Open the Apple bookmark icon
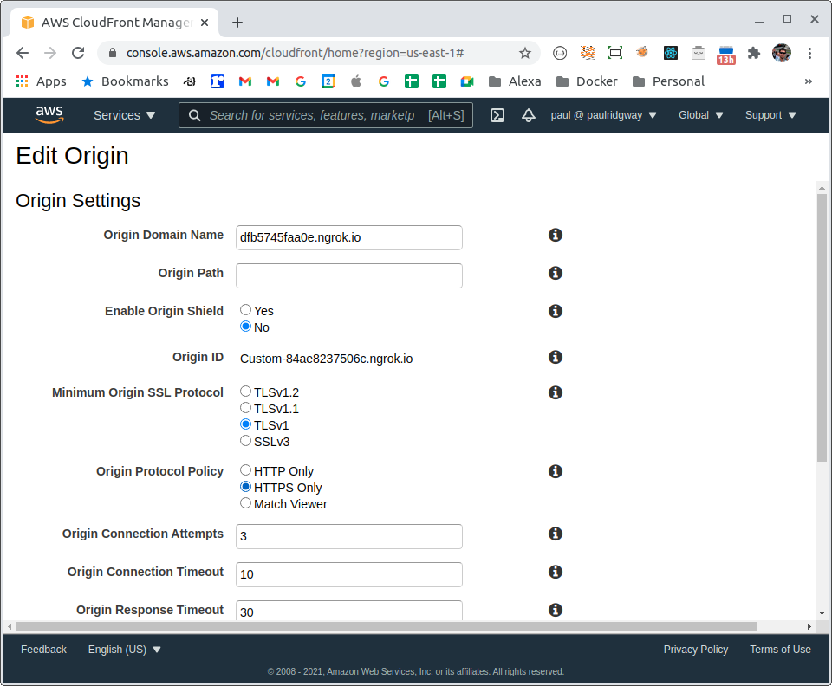832x686 pixels. 356,81
